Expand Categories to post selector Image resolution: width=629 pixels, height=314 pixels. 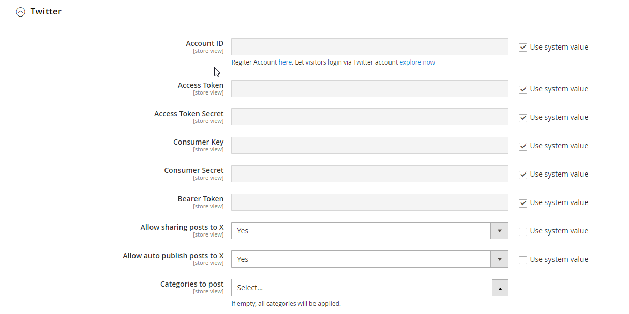pyautogui.click(x=369, y=288)
